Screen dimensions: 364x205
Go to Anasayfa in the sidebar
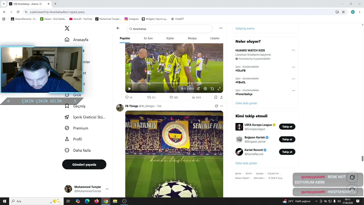click(77, 40)
